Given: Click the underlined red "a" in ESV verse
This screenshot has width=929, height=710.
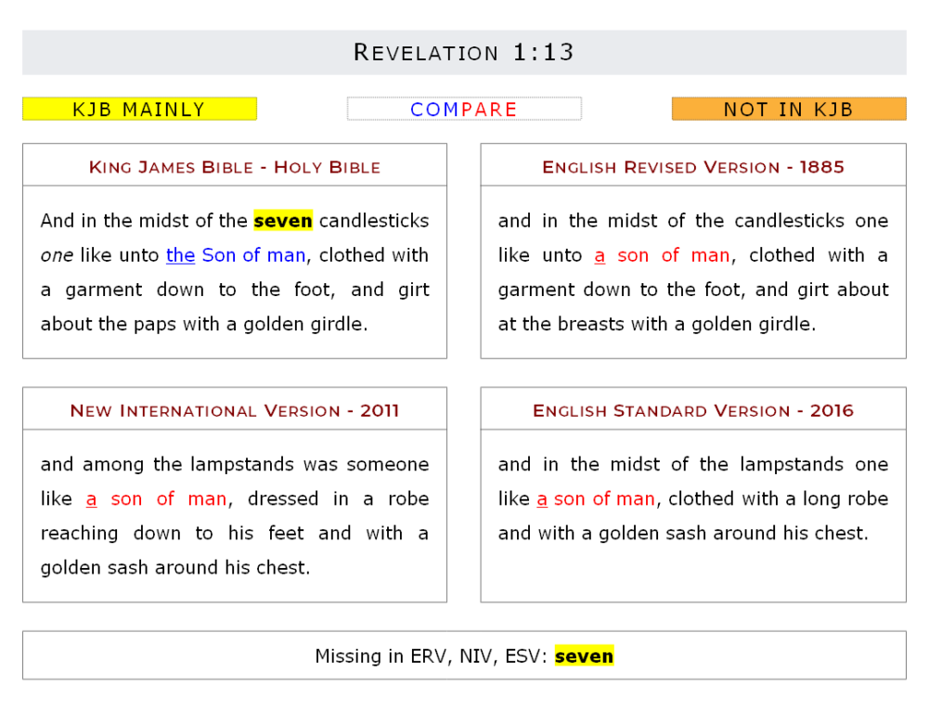Looking at the screenshot, I should 542,499.
